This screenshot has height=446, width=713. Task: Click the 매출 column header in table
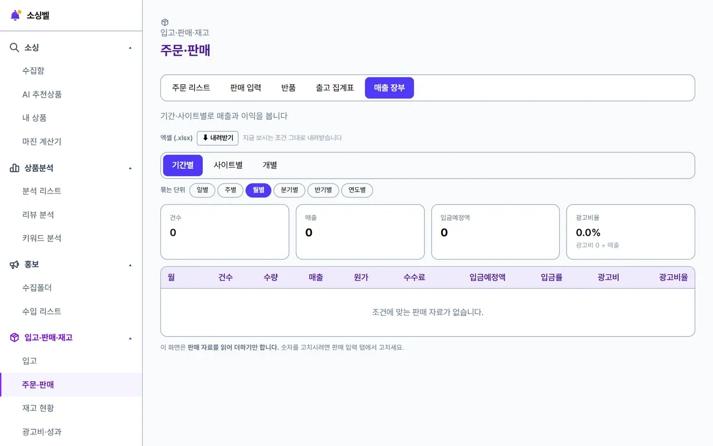click(x=316, y=277)
